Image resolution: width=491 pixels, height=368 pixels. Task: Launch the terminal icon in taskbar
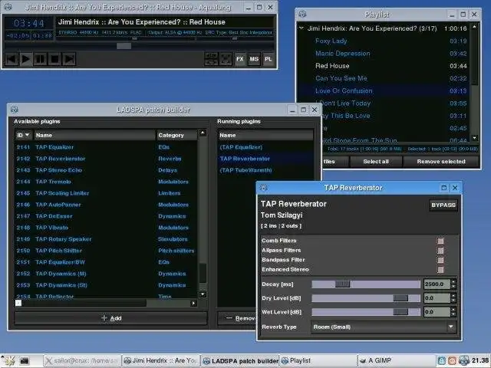coord(25,361)
